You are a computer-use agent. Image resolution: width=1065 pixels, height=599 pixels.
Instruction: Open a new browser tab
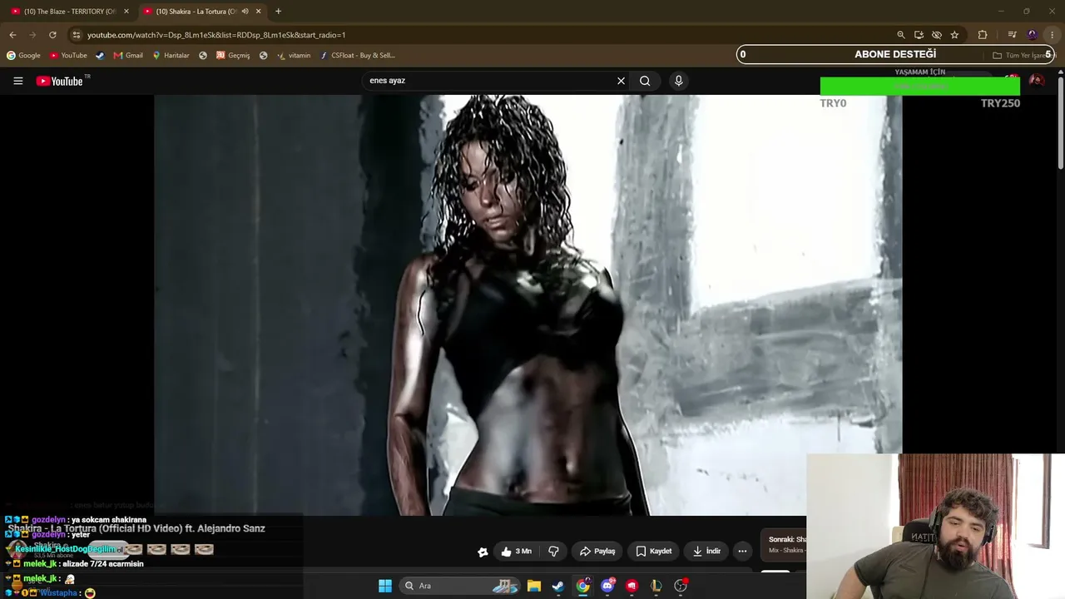coord(278,12)
